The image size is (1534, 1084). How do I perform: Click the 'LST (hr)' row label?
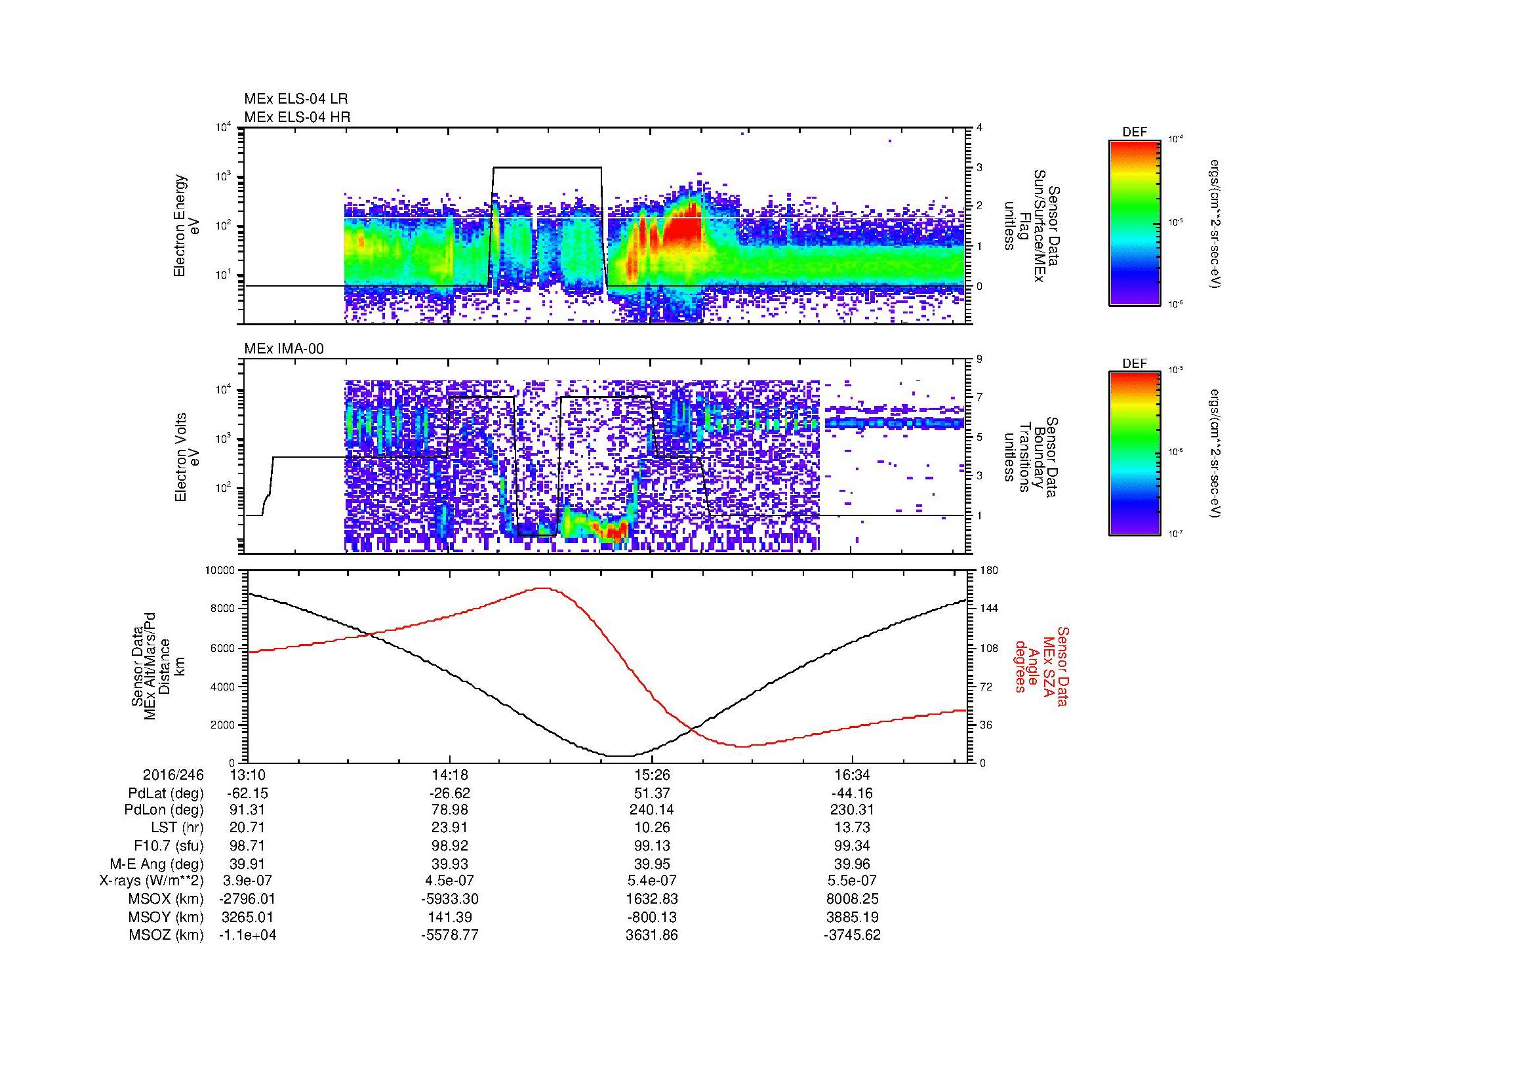pyautogui.click(x=176, y=828)
